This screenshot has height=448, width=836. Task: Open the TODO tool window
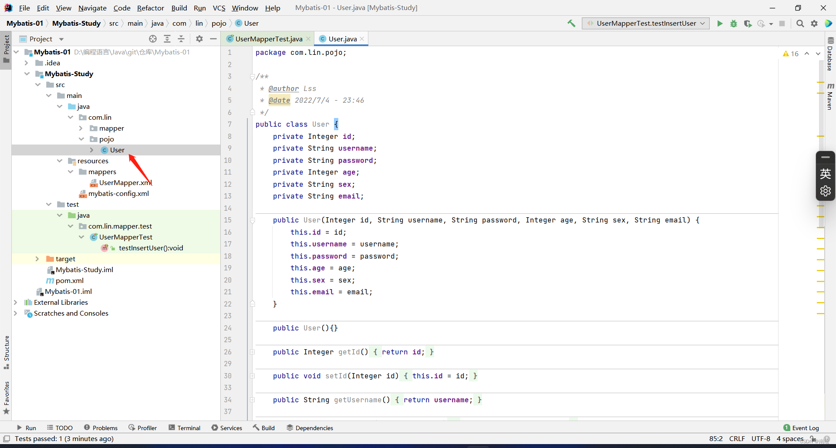click(60, 428)
